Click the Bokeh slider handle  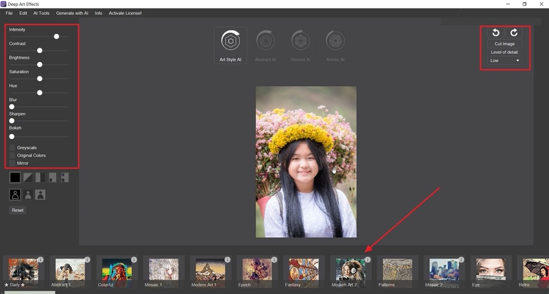[x=12, y=137]
